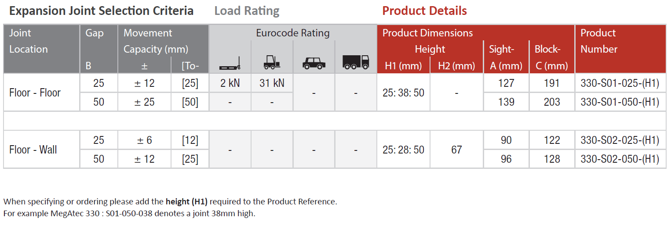Image resolution: width=671 pixels, height=225 pixels.
Task: Select the Load Rating heading
Action: 247,11
